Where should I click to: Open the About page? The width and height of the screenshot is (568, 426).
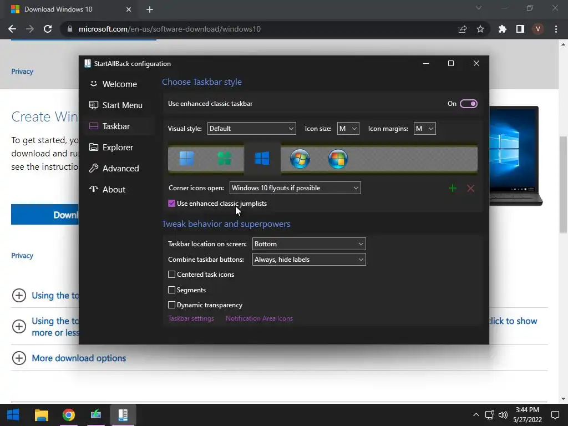(120, 190)
